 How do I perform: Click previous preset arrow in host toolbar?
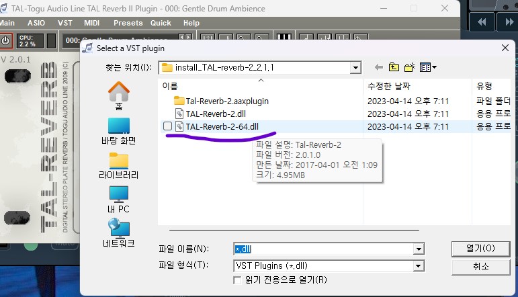click(181, 37)
